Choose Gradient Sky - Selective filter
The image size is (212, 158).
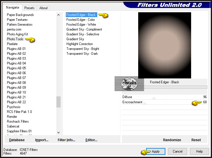[x=83, y=34]
